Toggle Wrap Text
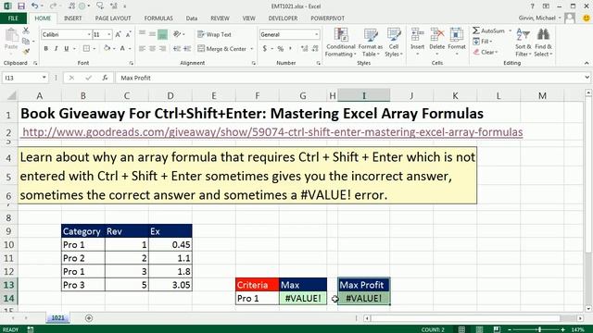The height and width of the screenshot is (333, 593). coord(214,34)
